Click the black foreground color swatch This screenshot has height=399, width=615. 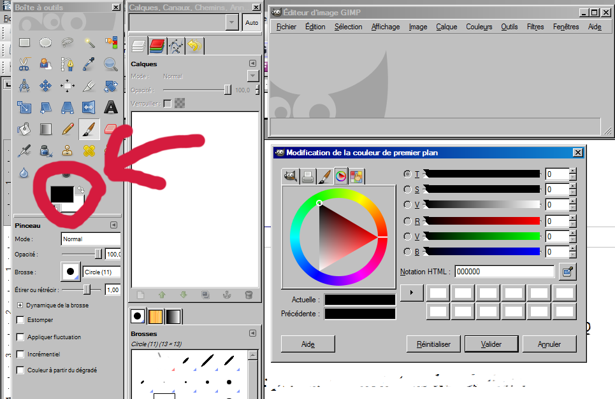point(61,193)
